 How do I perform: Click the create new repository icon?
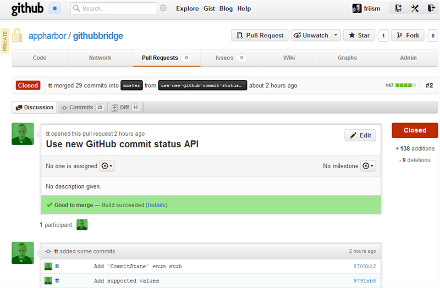[x=398, y=8]
